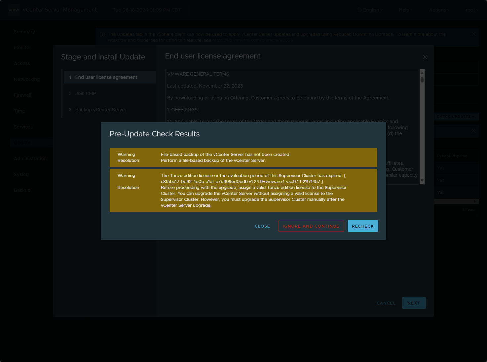This screenshot has height=362, width=487.
Task: Click the file-based backup warning message
Action: (226, 154)
